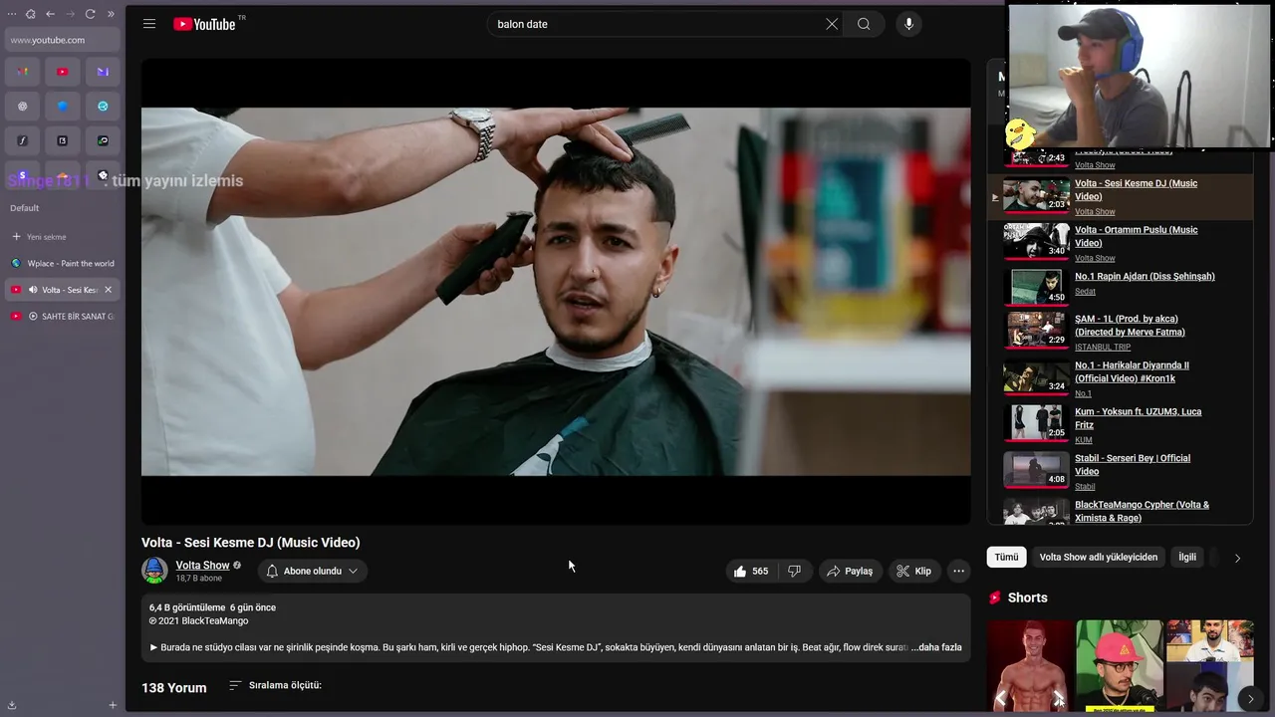Switch to Wplace - Paint the world tab
1275x717 pixels.
62,264
